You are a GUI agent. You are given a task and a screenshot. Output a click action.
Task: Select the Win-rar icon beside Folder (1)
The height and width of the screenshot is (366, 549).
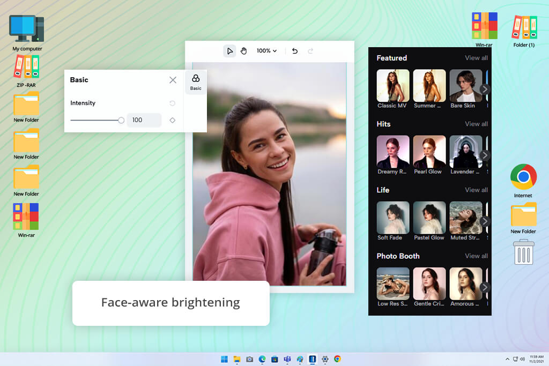click(x=484, y=29)
